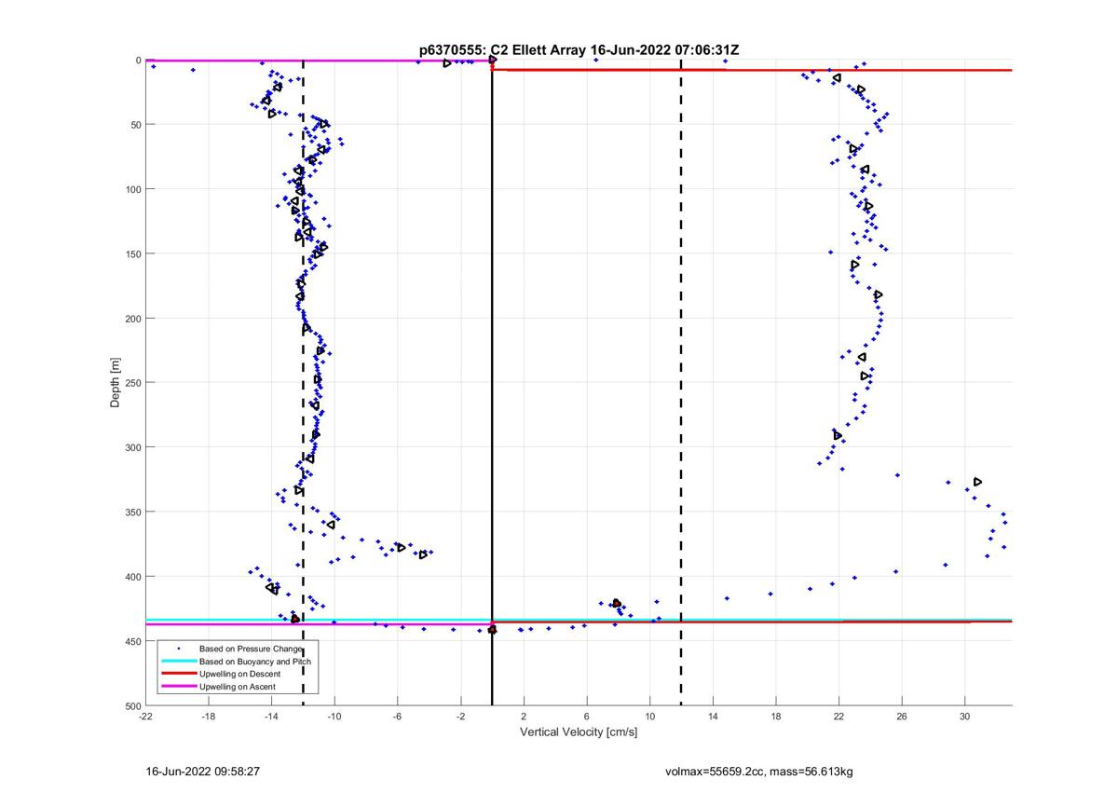Click the plot title 'p6370555: C2 Ellett Array'
This screenshot has width=1118, height=793.
tap(502, 51)
